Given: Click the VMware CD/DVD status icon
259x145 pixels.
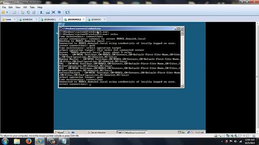Looking at the screenshot, I should point(220,136).
